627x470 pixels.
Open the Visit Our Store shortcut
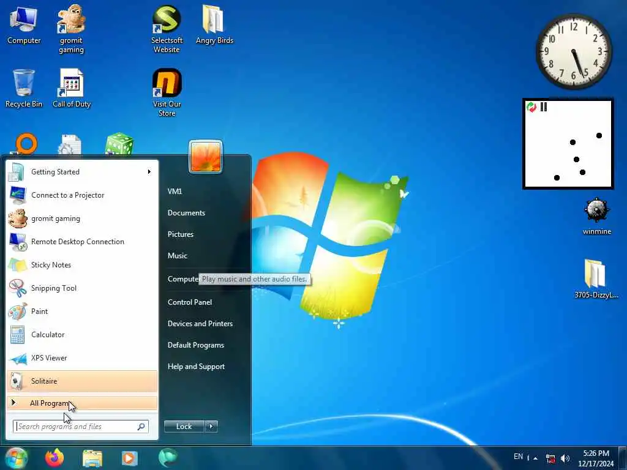tap(167, 93)
